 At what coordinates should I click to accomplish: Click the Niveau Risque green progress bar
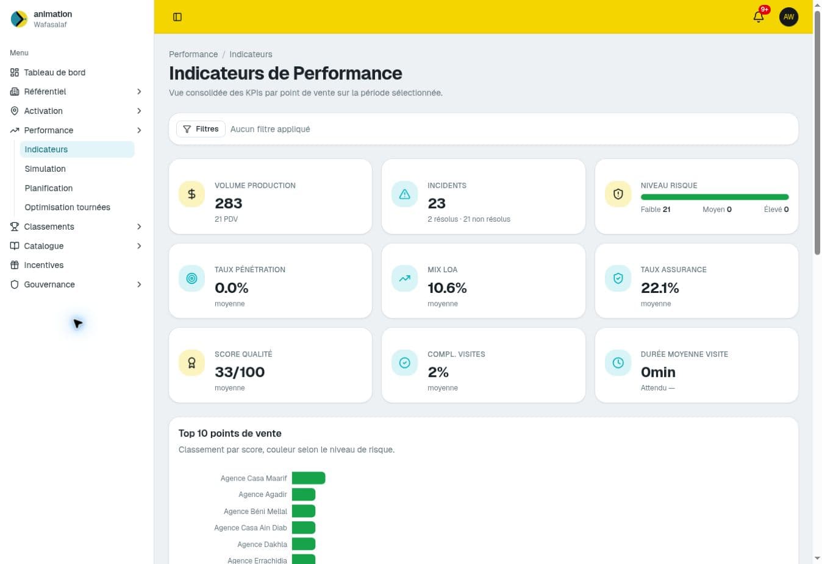tap(715, 197)
